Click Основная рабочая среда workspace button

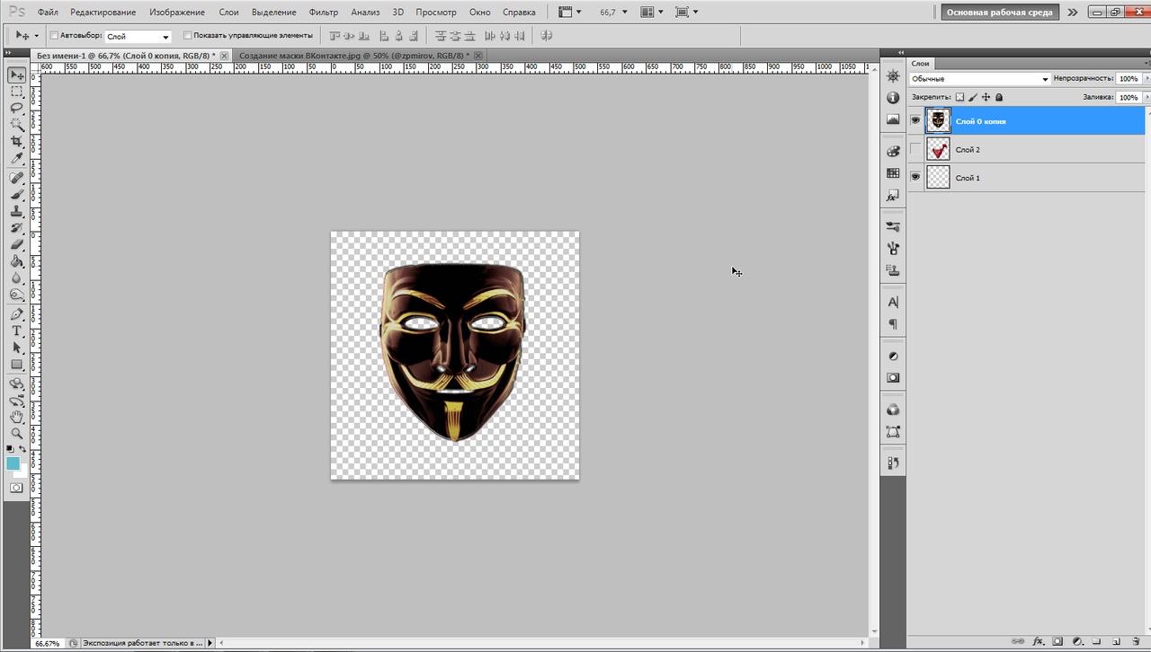(999, 13)
